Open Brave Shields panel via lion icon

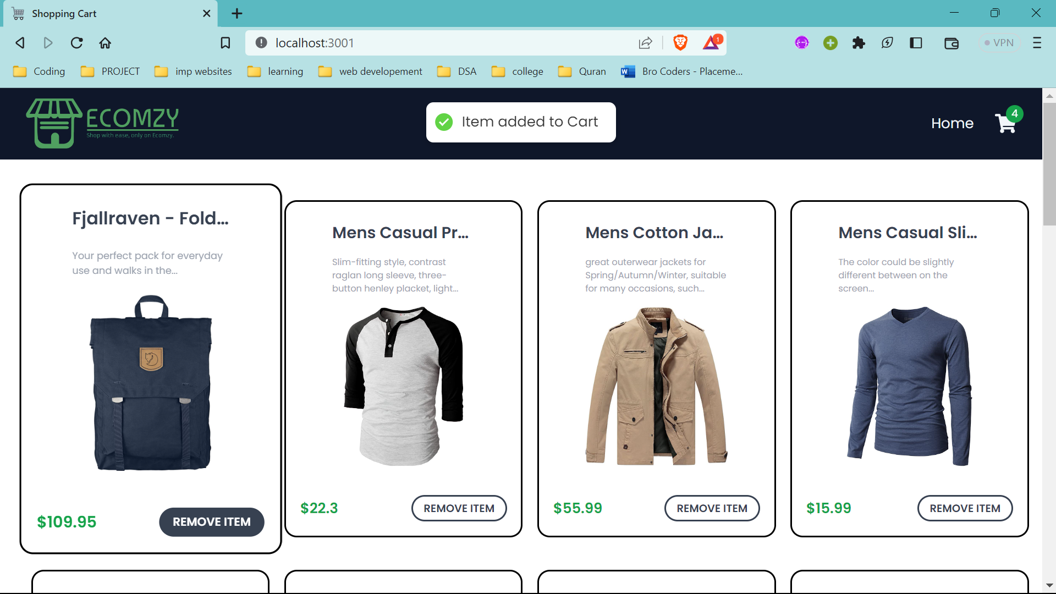[x=681, y=42]
